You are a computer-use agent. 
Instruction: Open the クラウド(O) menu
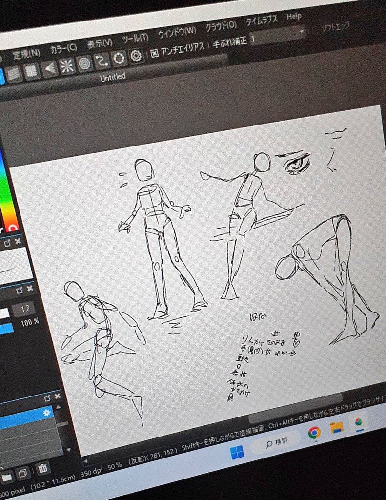coord(221,26)
